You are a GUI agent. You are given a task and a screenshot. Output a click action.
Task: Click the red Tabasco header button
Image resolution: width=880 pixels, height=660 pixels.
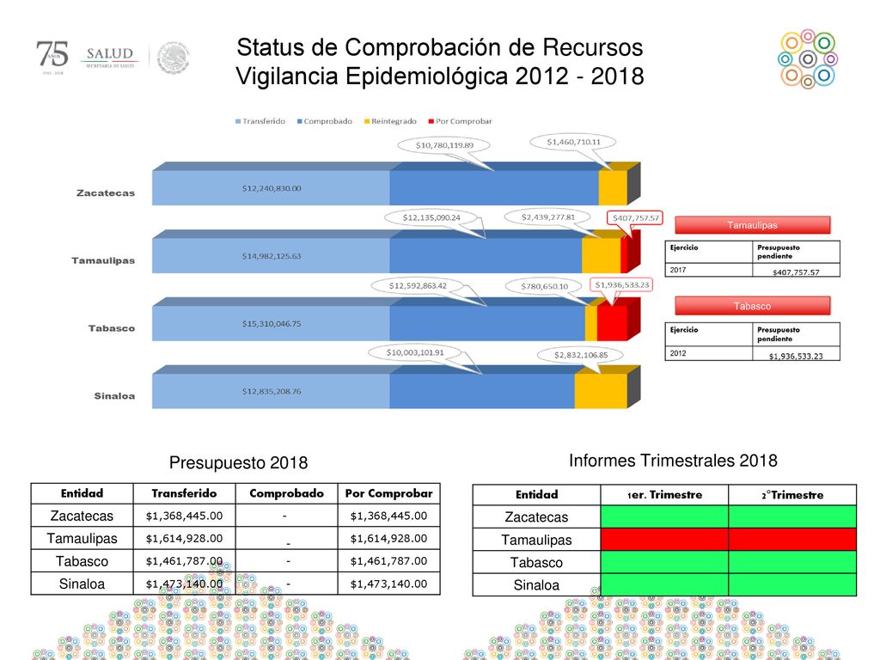coord(752,306)
